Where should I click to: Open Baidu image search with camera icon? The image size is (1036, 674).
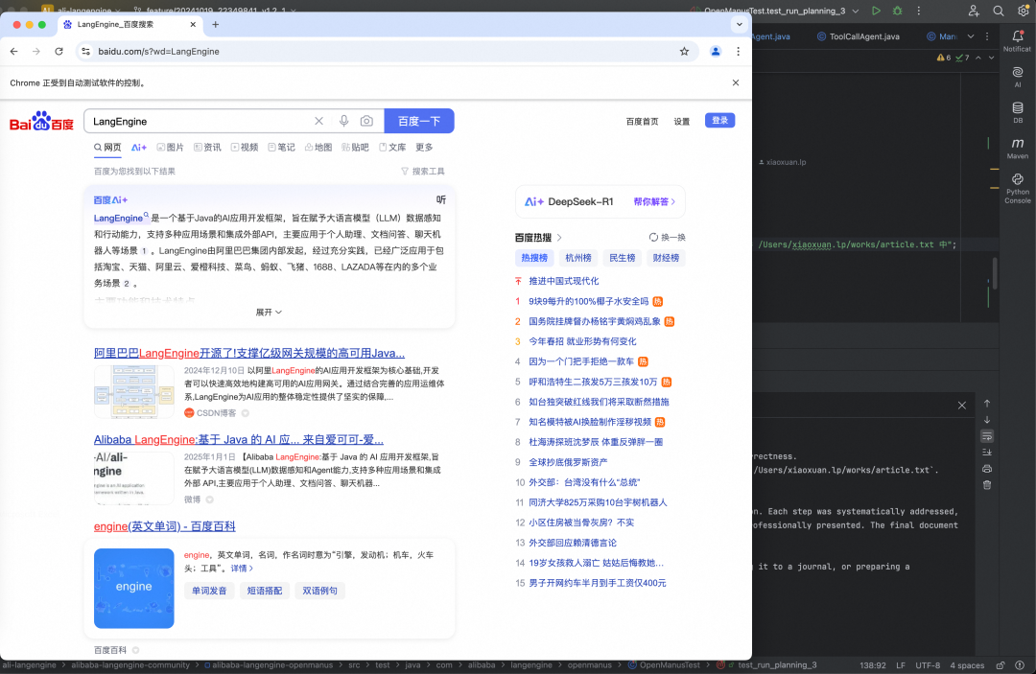coord(367,121)
